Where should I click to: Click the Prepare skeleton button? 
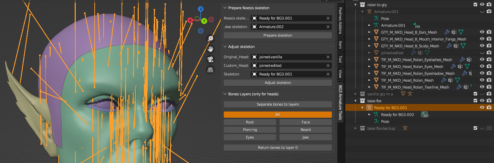278,35
